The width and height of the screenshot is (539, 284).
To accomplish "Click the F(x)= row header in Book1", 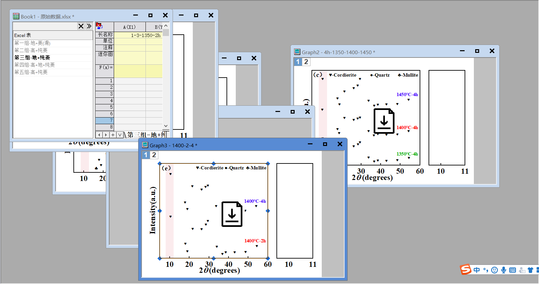I will 104,71.
